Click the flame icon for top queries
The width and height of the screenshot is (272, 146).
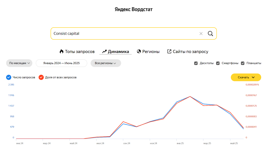62,51
